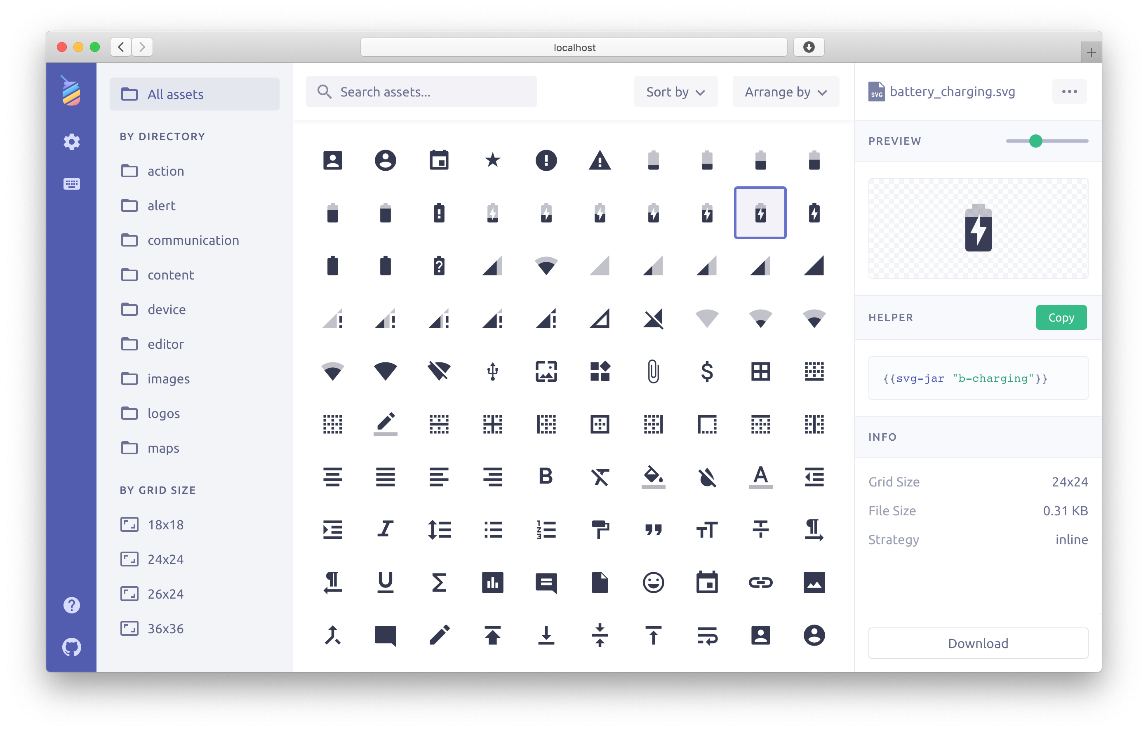
Task: Click the keyboard shortcuts icon in the sidebar
Action: point(71,183)
